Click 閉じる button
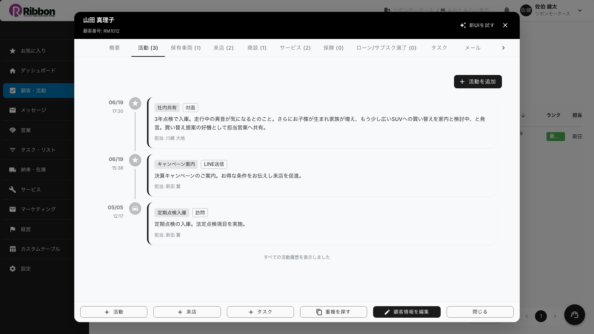The width and height of the screenshot is (594, 334). tap(480, 312)
